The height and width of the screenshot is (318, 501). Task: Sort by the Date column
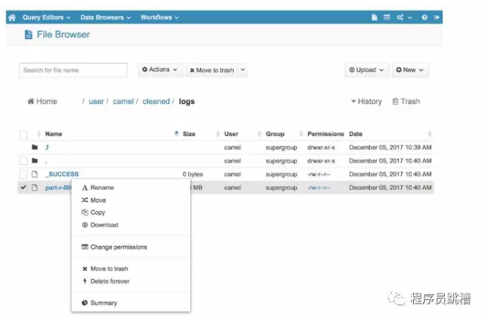click(x=355, y=134)
